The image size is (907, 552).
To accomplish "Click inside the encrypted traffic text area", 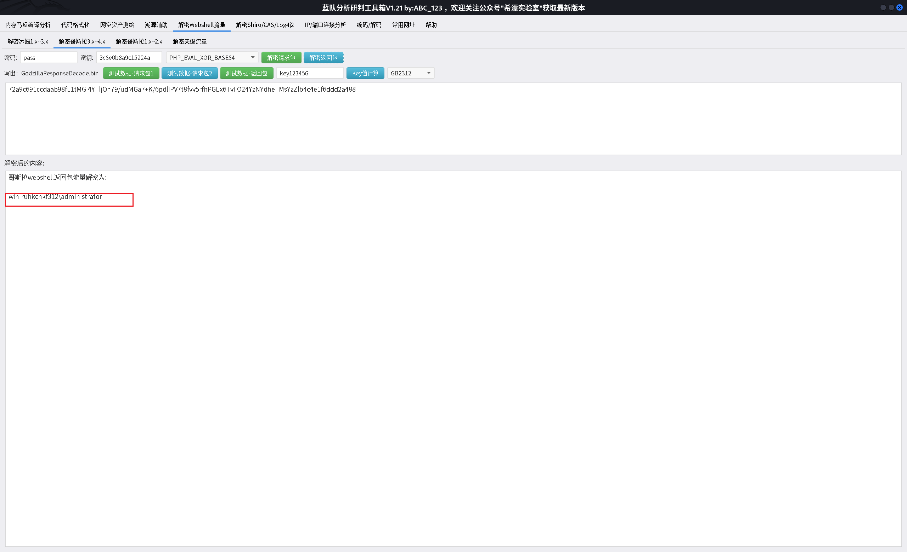I will (453, 121).
